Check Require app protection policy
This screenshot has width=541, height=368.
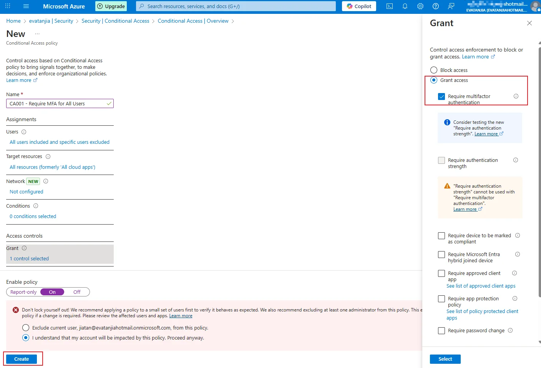441,299
